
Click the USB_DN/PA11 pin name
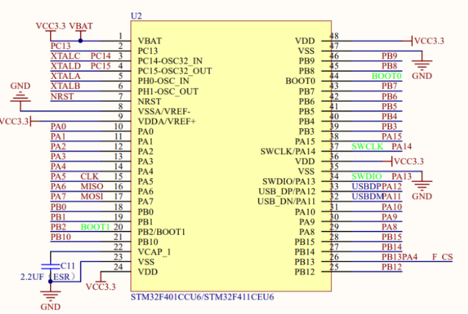tap(287, 201)
